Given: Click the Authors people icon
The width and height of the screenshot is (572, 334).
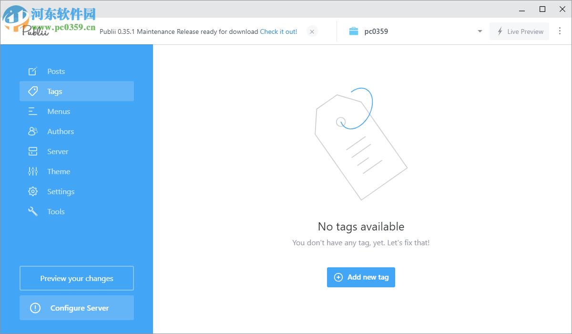Looking at the screenshot, I should tap(33, 131).
